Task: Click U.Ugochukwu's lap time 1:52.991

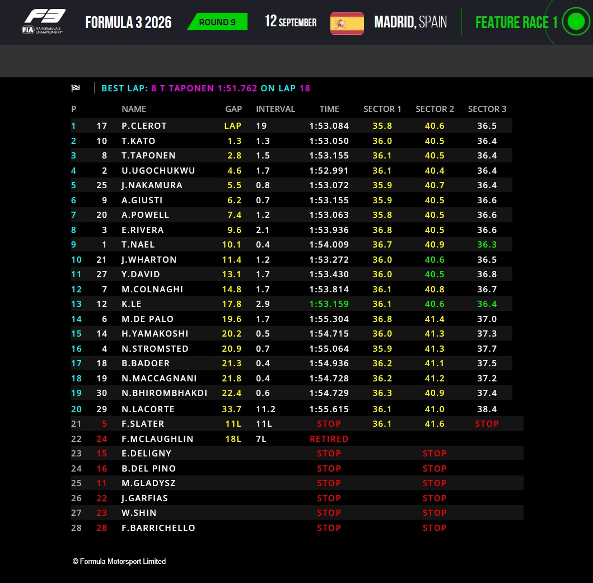Action: pos(329,170)
